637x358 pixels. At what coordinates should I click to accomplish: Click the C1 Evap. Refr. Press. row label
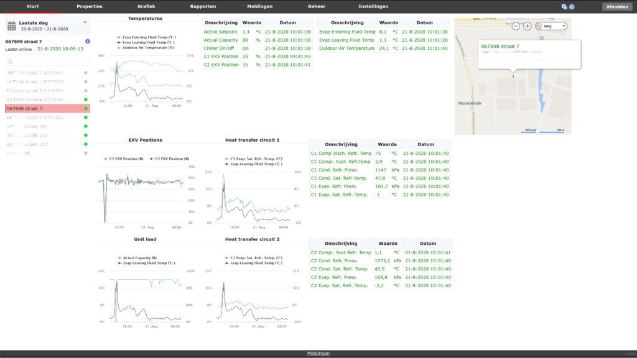334,186
